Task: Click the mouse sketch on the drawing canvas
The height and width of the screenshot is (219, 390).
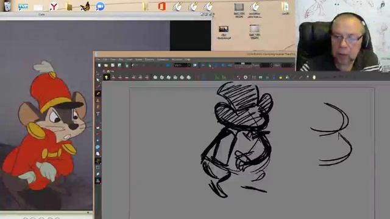Action: 237,139
